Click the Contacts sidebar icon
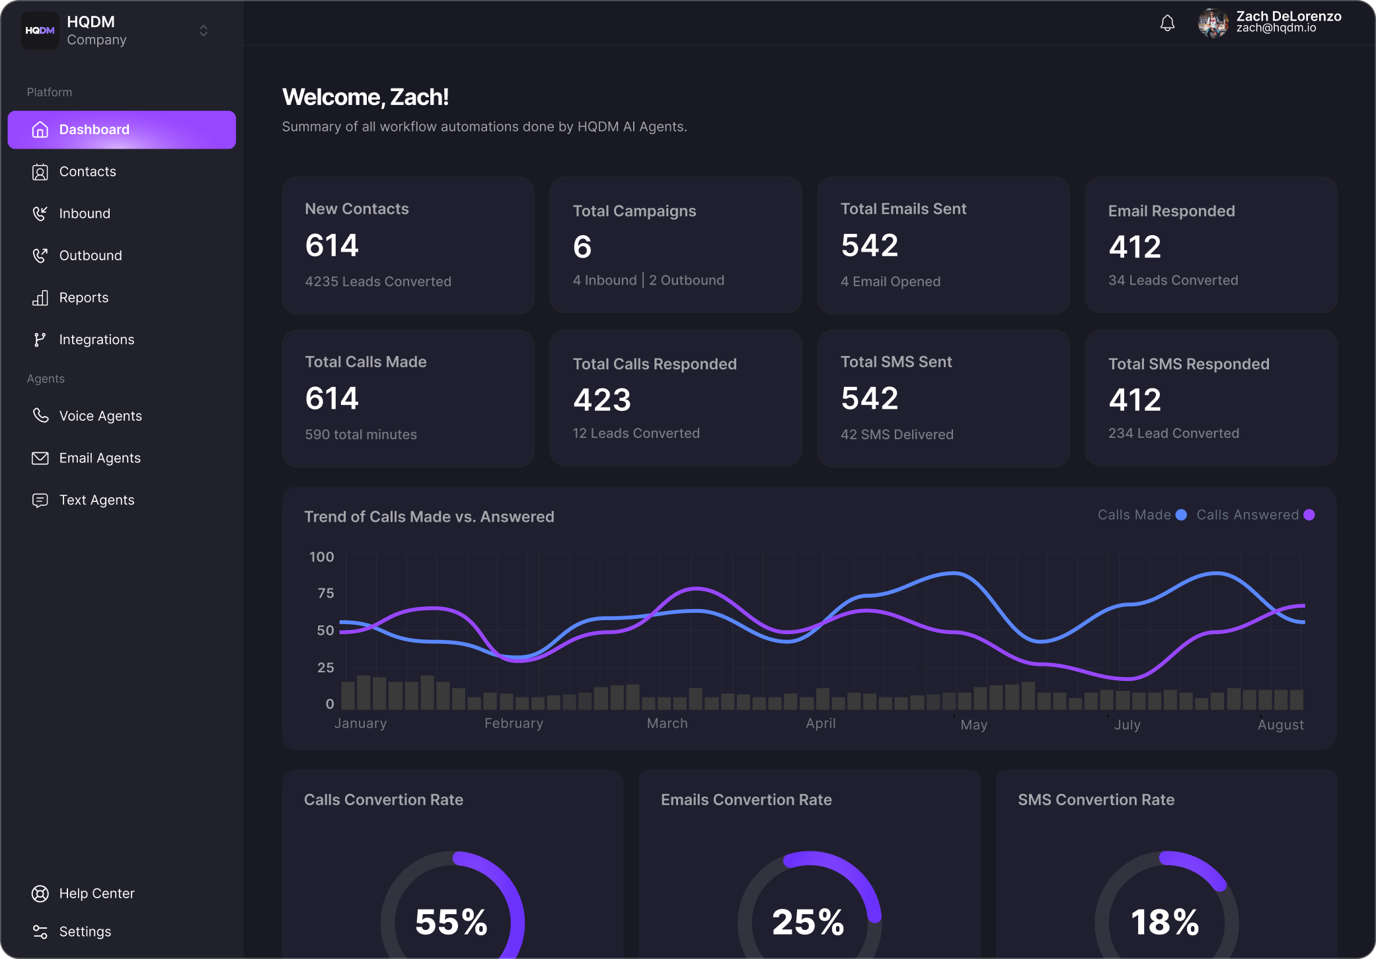This screenshot has width=1376, height=959. [x=40, y=172]
